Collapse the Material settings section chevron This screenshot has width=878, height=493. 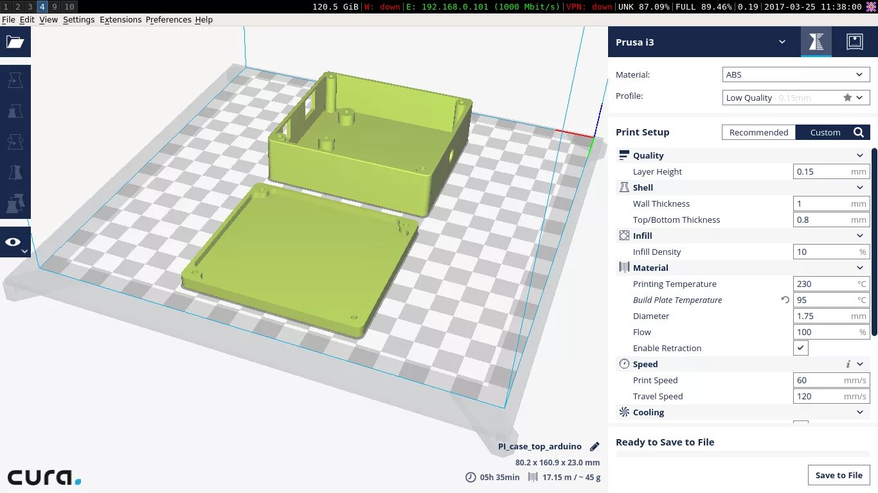860,268
